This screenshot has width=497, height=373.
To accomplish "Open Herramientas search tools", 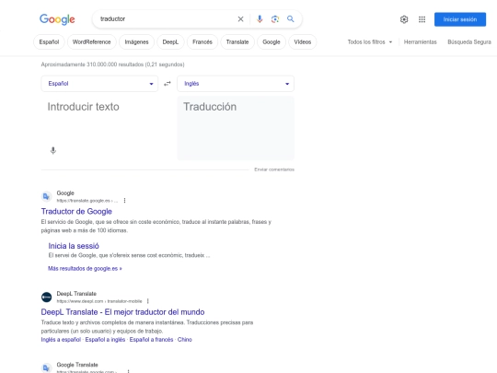I will pyautogui.click(x=420, y=41).
